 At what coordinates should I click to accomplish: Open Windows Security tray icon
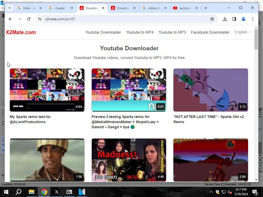click(x=218, y=192)
